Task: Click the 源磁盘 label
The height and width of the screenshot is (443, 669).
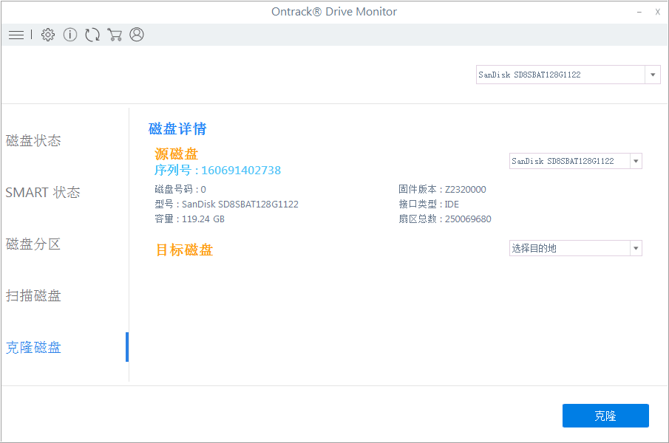Action: point(176,154)
